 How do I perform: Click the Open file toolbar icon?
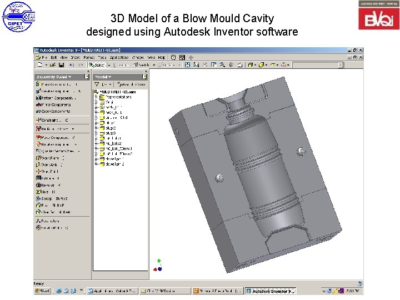[53, 65]
